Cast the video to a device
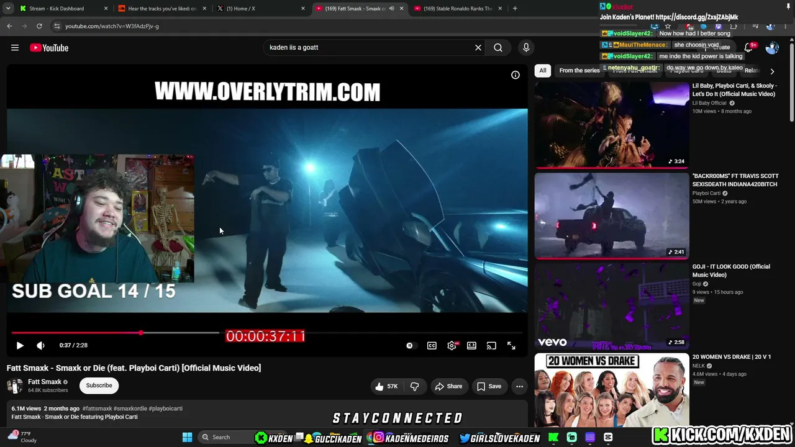The width and height of the screenshot is (795, 447). coord(491,346)
